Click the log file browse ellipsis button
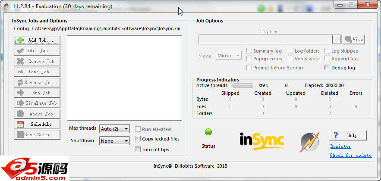This screenshot has width=381, height=181. coord(337,39)
